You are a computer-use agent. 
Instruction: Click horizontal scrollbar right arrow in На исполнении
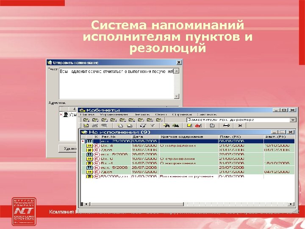291,204
